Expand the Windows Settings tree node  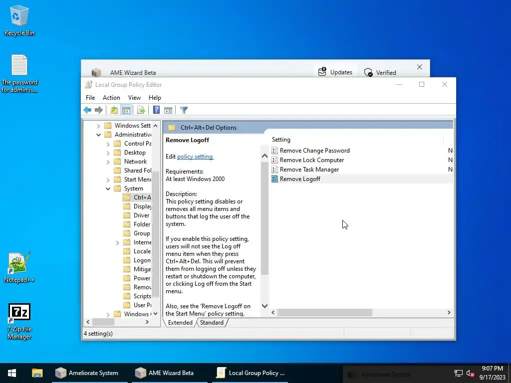98,126
